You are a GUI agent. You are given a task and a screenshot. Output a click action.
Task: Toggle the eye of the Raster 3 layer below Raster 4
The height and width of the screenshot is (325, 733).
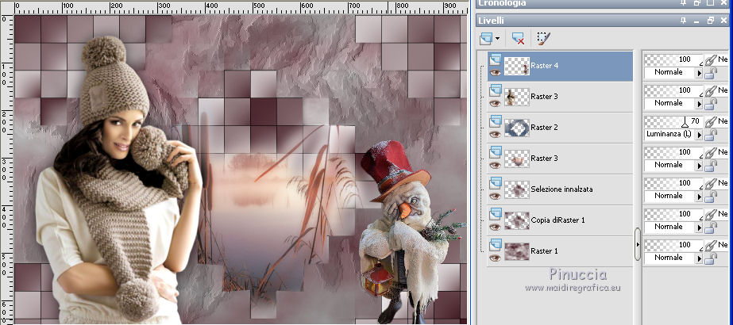[x=495, y=103]
